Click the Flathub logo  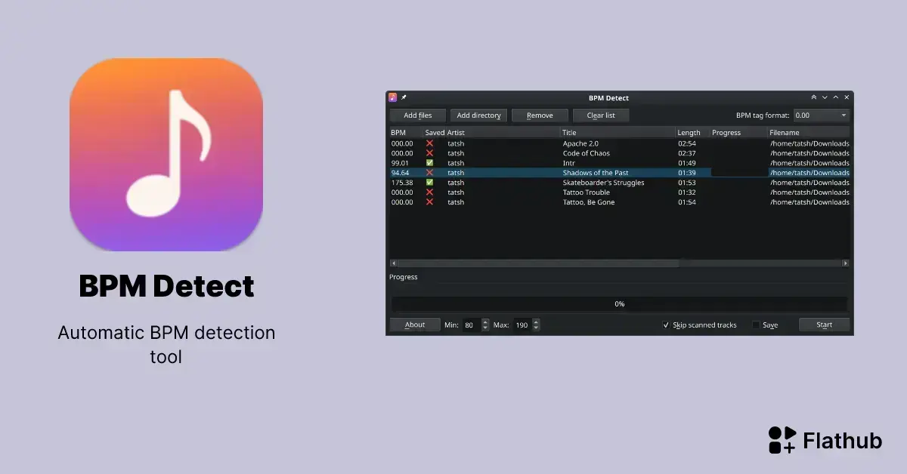click(x=825, y=440)
